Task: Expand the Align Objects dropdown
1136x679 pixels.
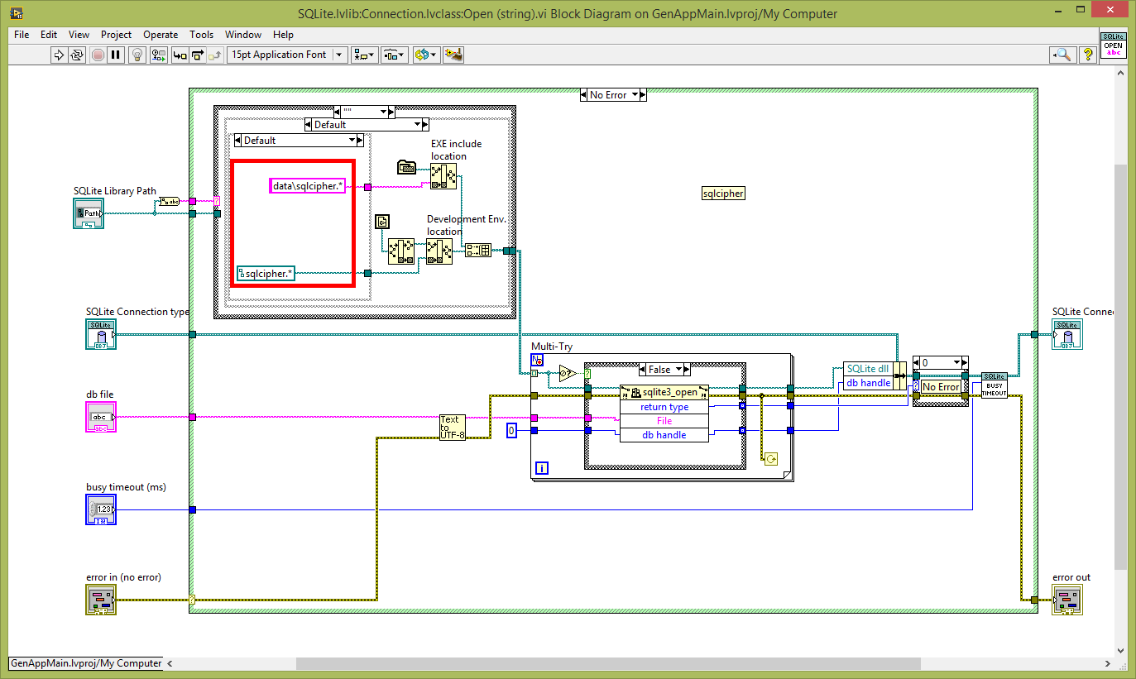Action: click(364, 55)
